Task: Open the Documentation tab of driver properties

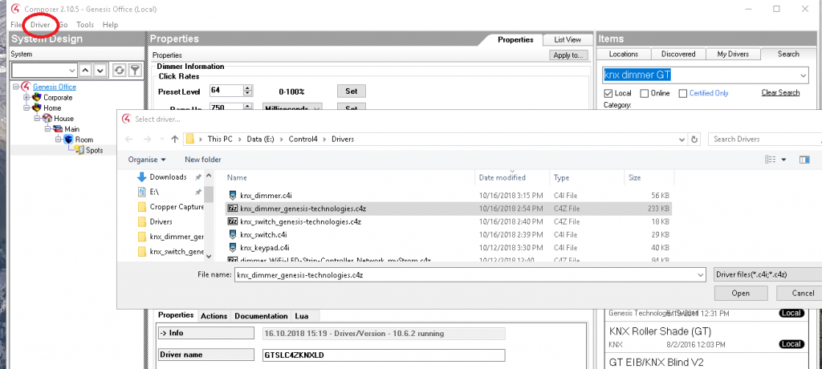Action: click(x=261, y=316)
